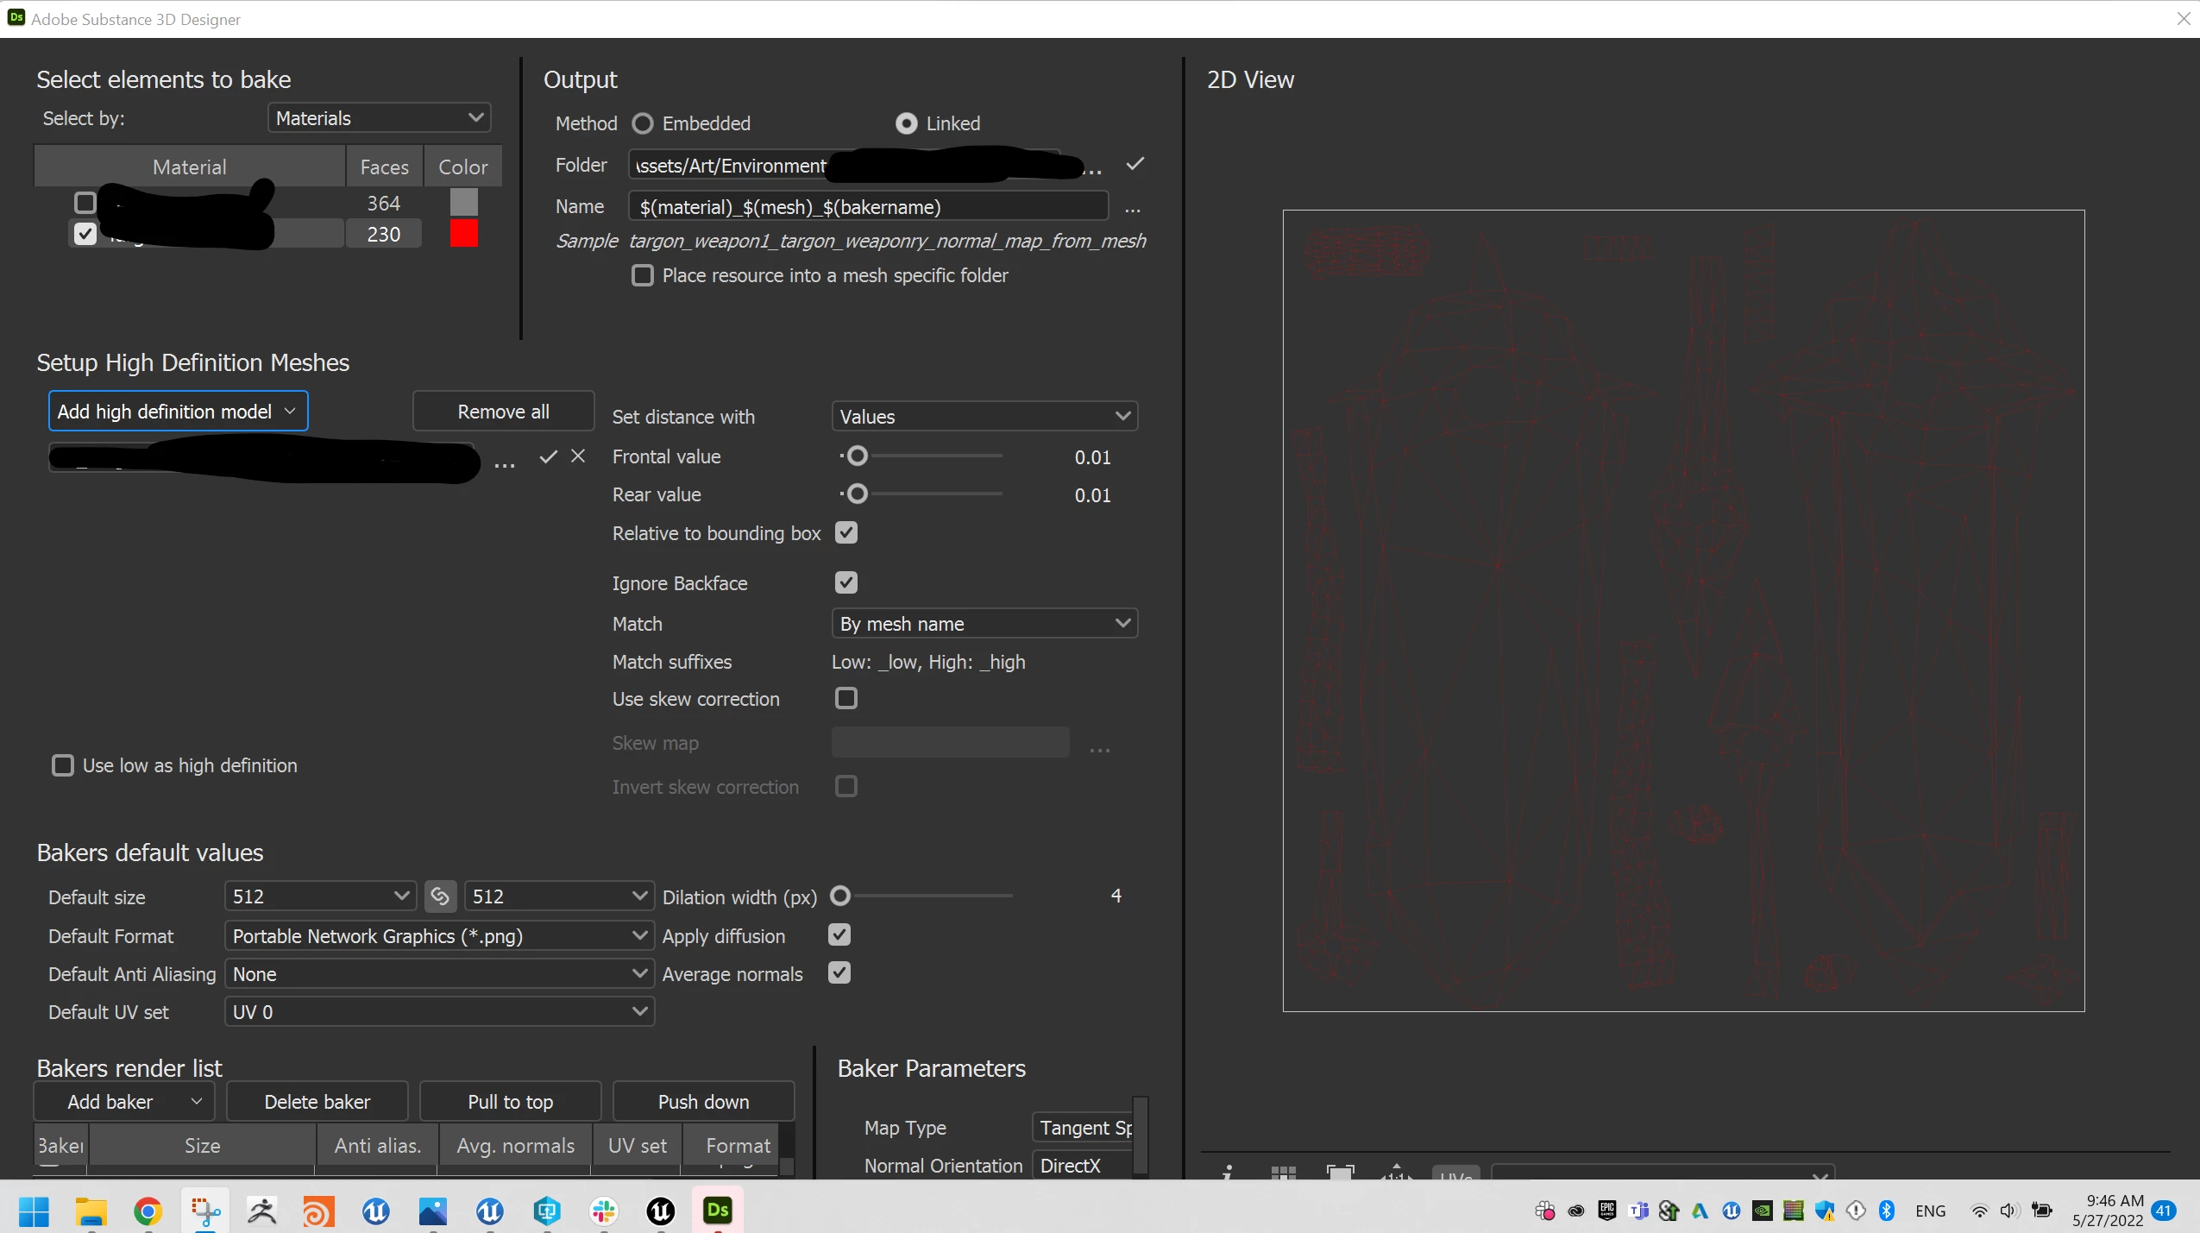
Task: Open the Name pattern ellipsis options
Action: click(x=1133, y=209)
